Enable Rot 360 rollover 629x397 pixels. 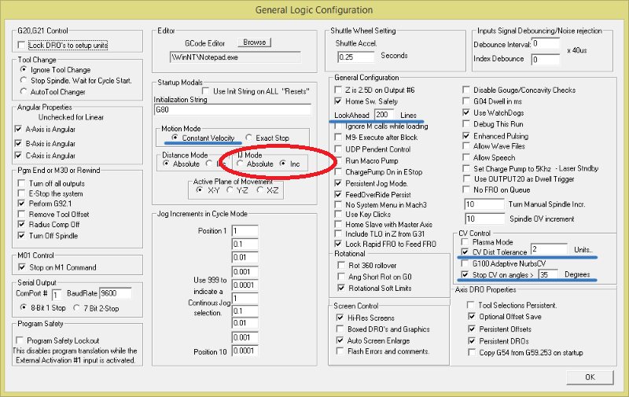click(x=341, y=265)
